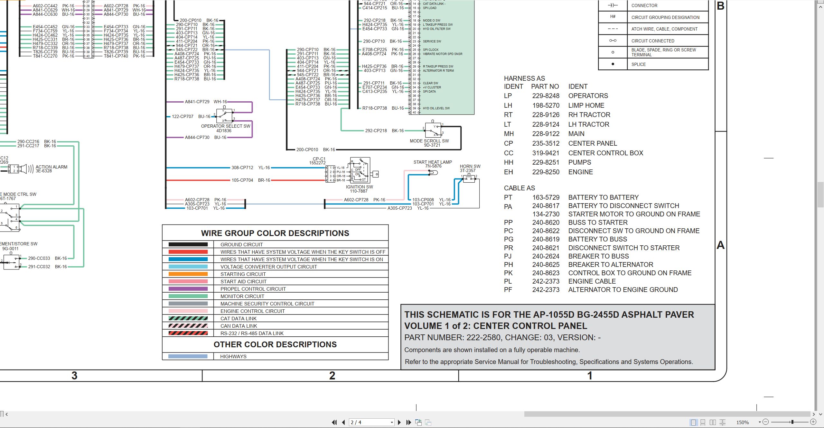Click grid row letter A on border
Viewport: 824px width, 428px height.
click(721, 245)
